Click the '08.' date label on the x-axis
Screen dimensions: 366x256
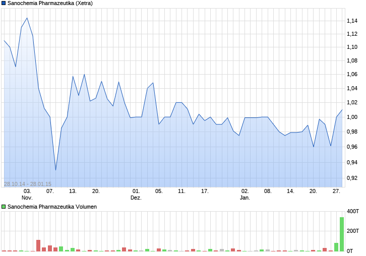(268, 191)
